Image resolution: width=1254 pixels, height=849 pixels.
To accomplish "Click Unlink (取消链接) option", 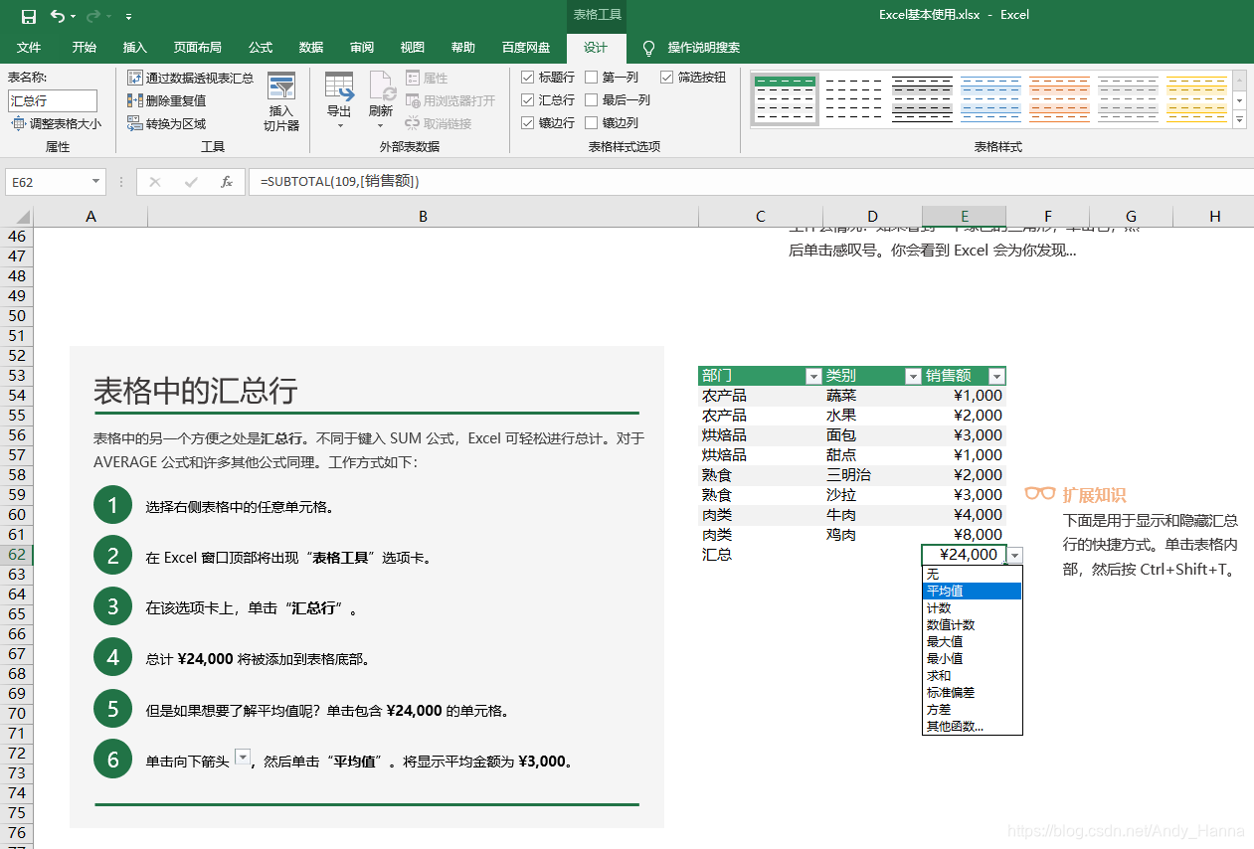I will [439, 123].
